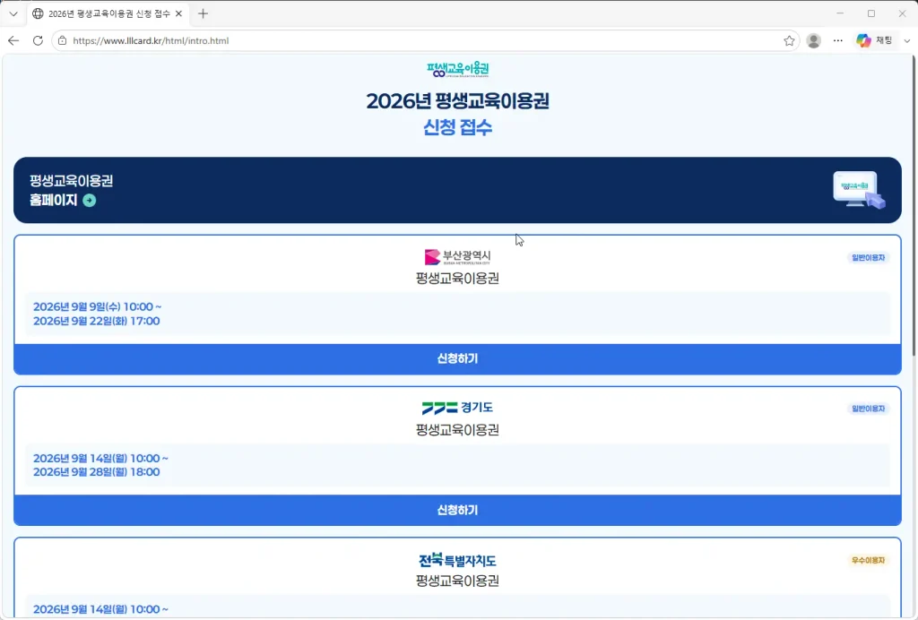Minimize the browser window
Image resolution: width=918 pixels, height=620 pixels.
[x=840, y=13]
